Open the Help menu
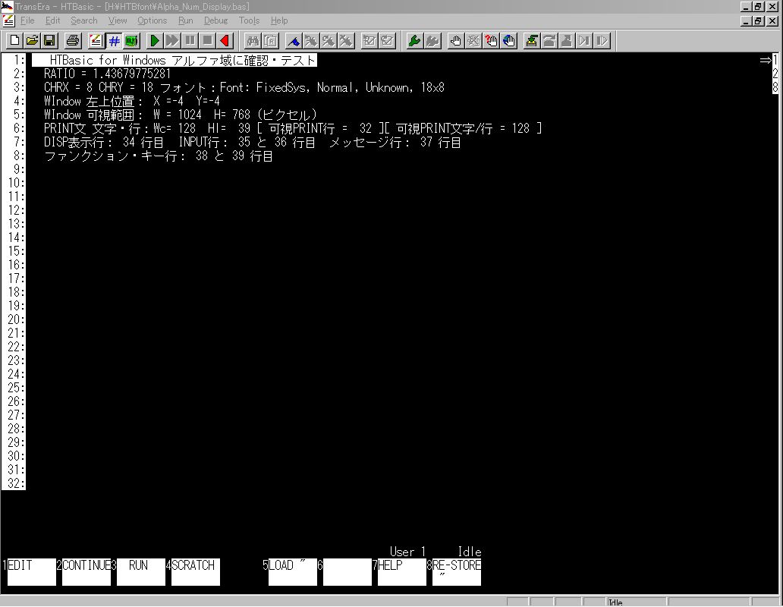 click(279, 20)
